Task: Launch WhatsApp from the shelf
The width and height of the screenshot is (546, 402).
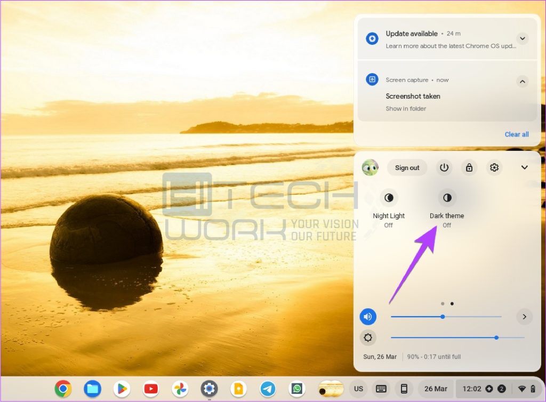Action: click(x=297, y=389)
